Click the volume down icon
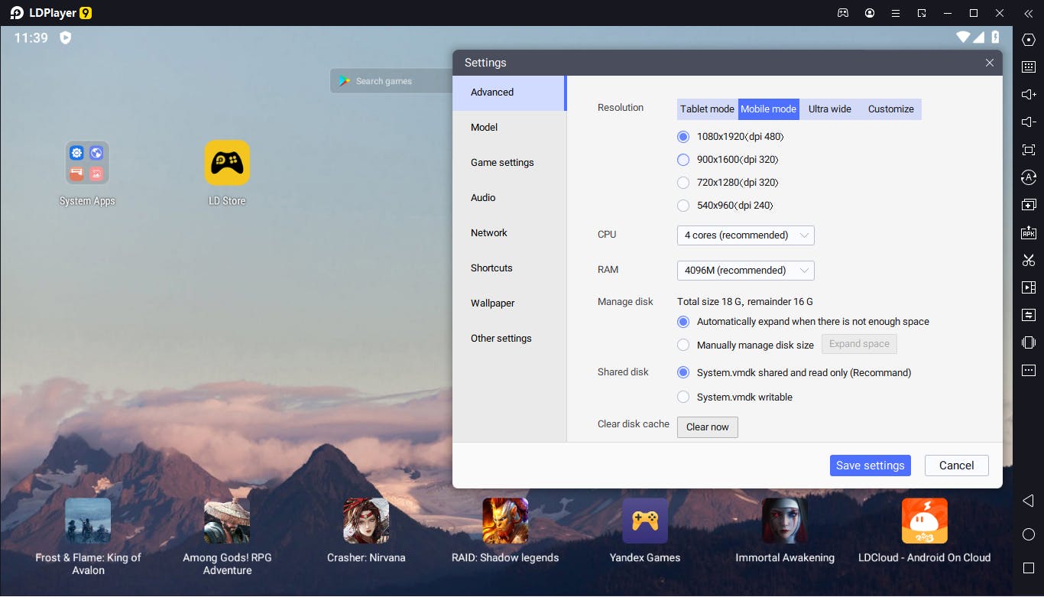 point(1029,122)
